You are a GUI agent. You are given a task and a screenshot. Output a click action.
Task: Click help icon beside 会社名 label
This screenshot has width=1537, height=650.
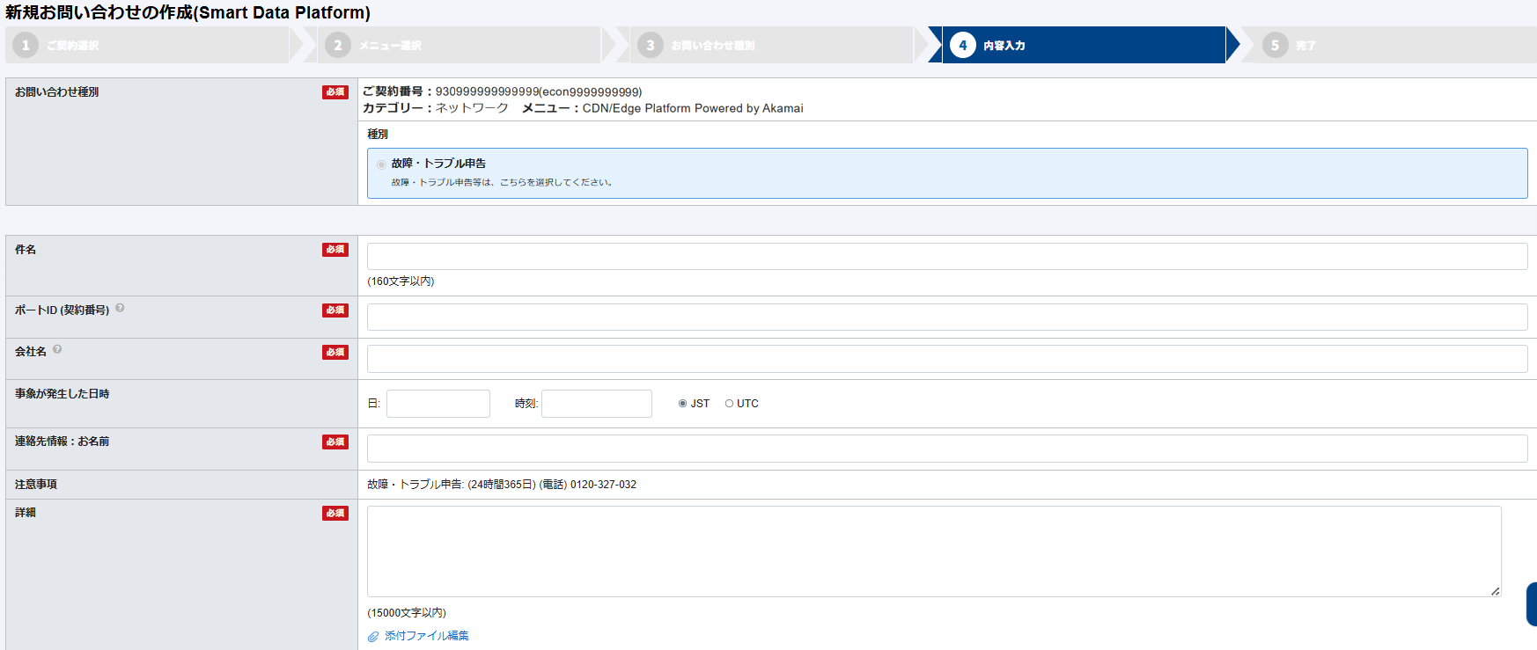(57, 349)
